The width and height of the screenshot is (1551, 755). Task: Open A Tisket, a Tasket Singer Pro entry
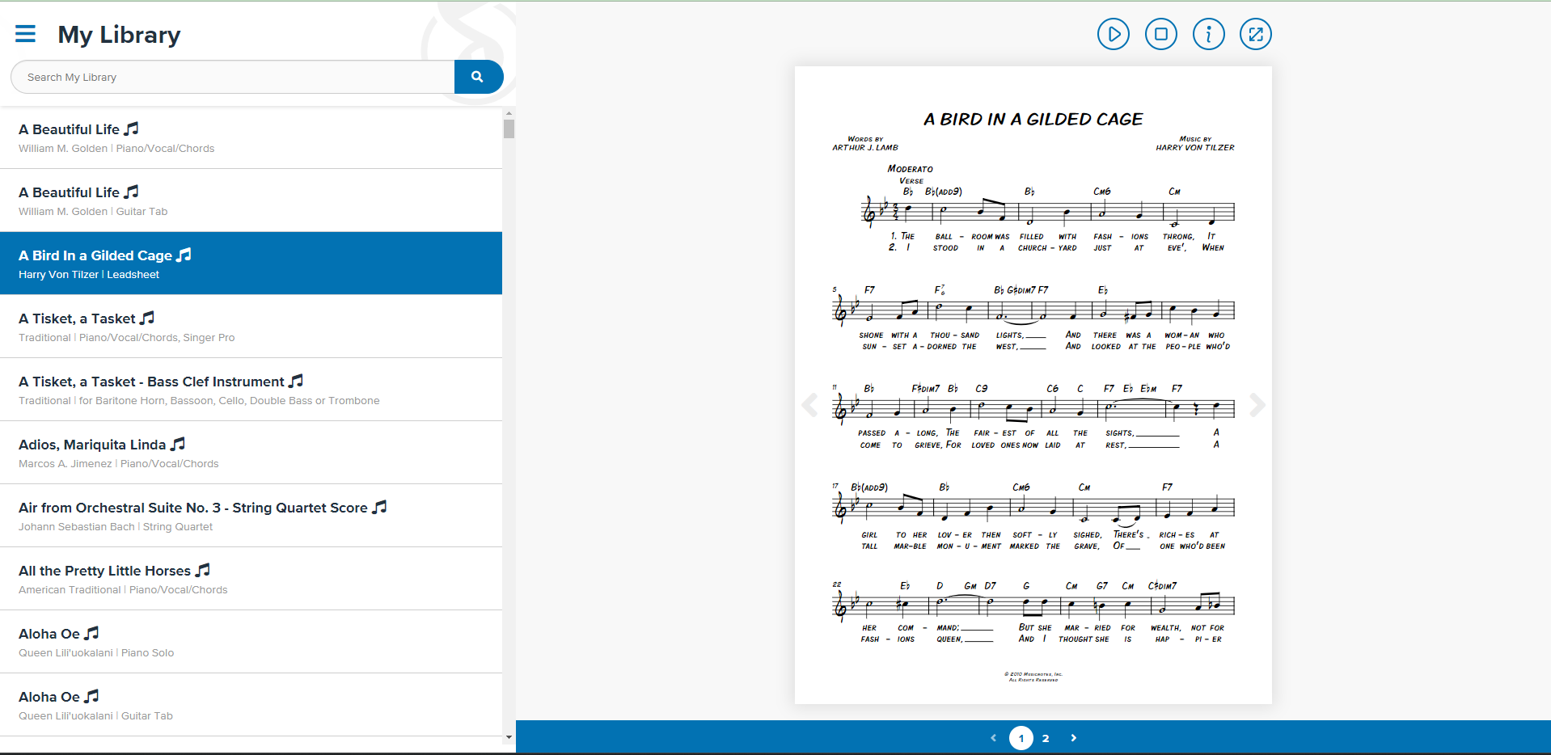(x=251, y=327)
